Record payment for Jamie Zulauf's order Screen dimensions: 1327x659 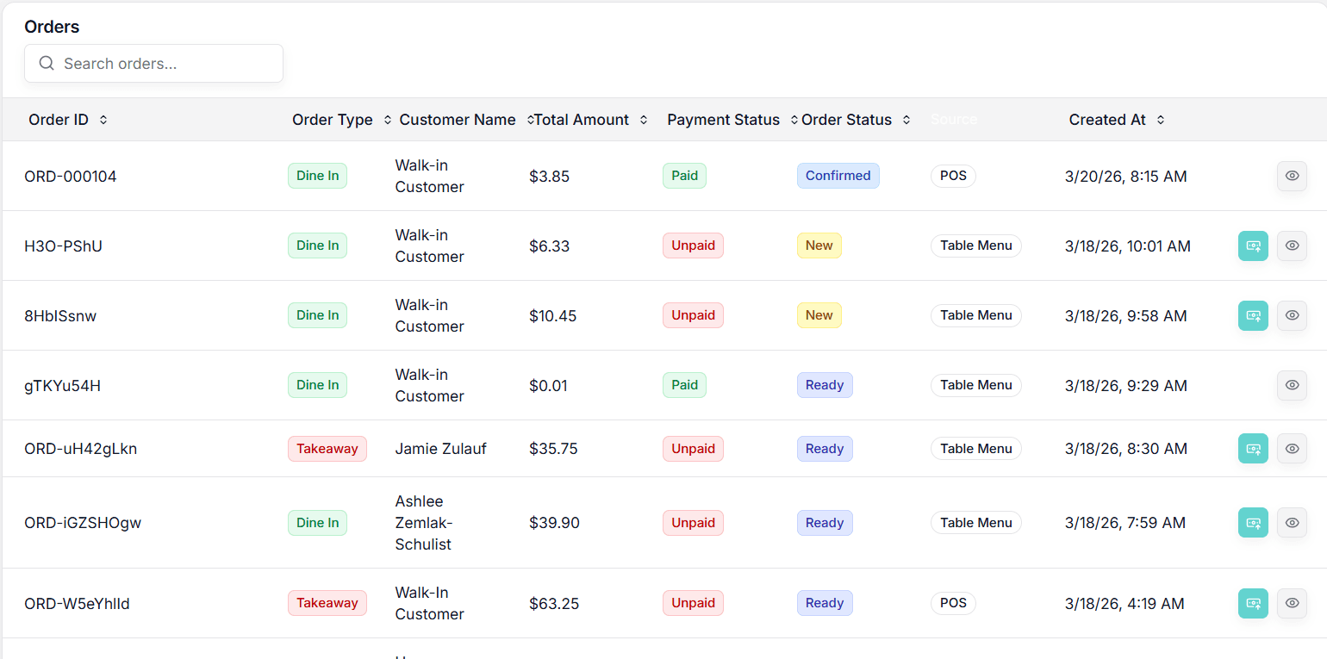(1253, 449)
